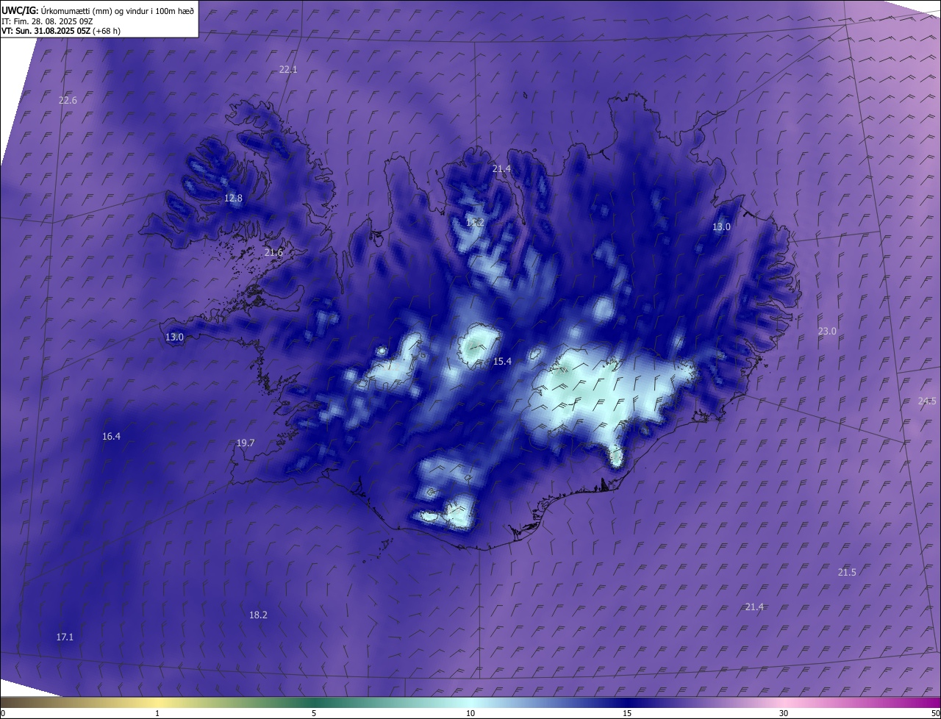Click the 23.0 value label
This screenshot has height=719, width=941.
pyautogui.click(x=827, y=331)
